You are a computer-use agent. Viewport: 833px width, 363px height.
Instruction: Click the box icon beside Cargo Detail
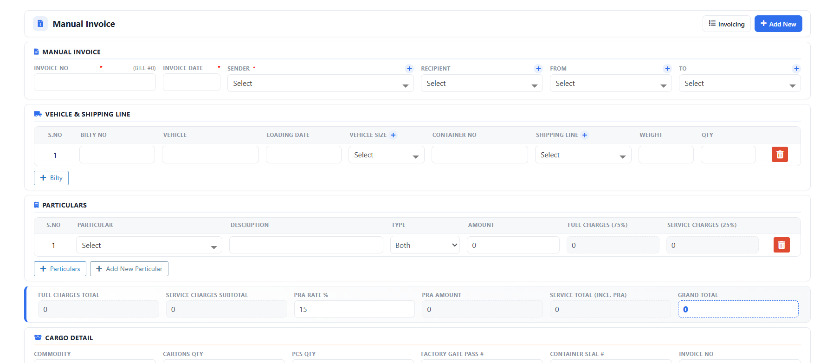38,338
